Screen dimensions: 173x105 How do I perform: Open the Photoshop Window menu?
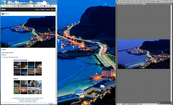pyautogui.click(x=153, y=2)
